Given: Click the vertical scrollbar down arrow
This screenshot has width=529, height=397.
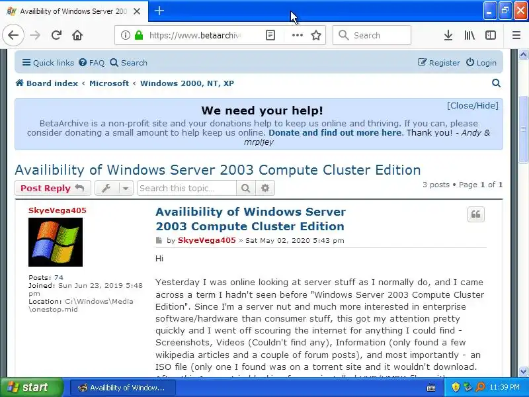Looking at the screenshot, I should click(523, 371).
